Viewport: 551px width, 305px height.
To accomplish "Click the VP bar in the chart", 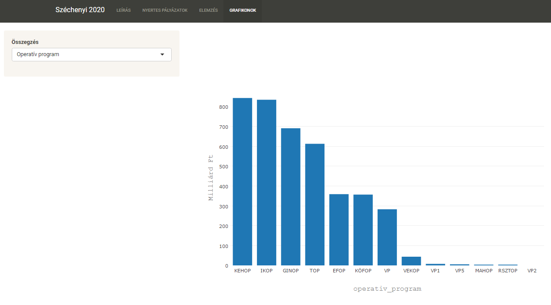I will pos(387,238).
